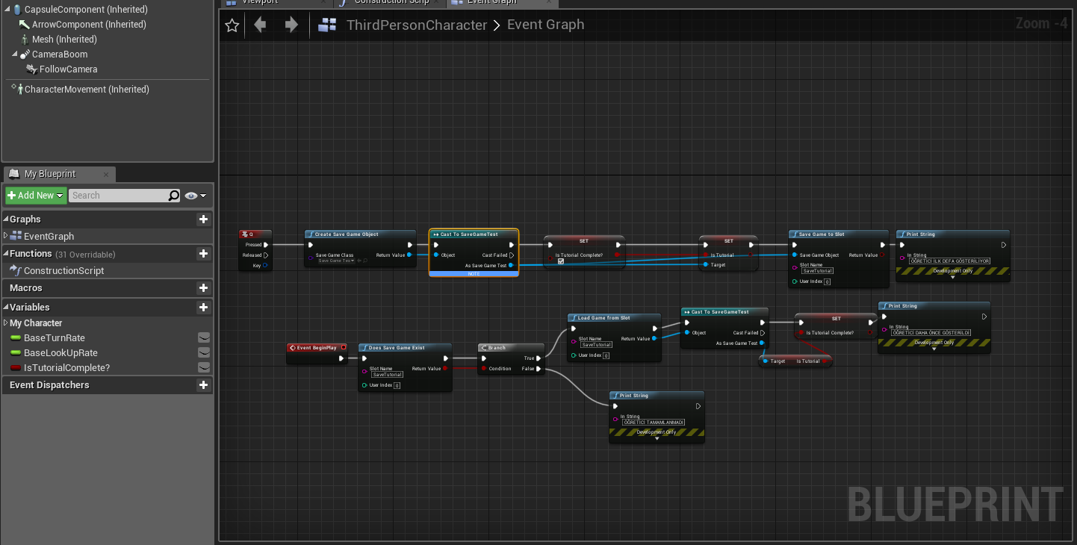Close the My Blueprint tab

coord(106,175)
